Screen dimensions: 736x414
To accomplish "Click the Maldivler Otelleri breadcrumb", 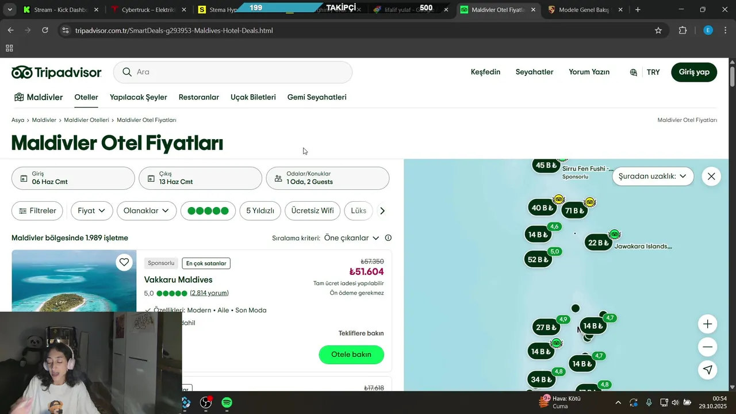I will click(x=86, y=120).
